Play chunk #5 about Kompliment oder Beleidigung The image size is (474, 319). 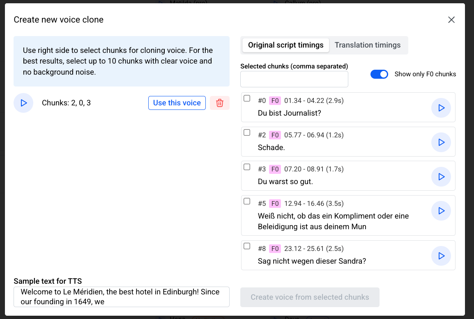click(x=441, y=211)
